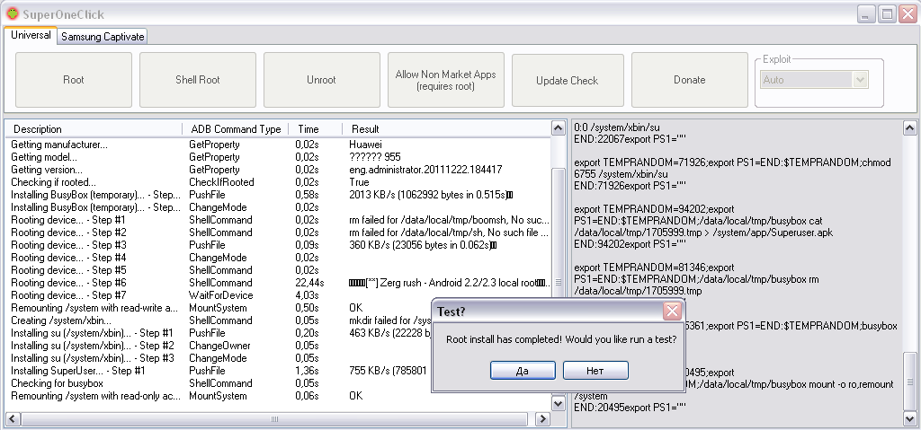This screenshot has width=921, height=430.
Task: Switch to the Universal tab
Action: 31,35
